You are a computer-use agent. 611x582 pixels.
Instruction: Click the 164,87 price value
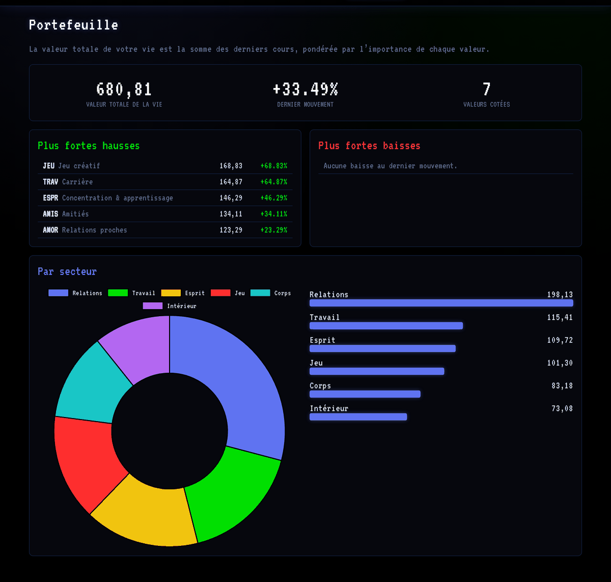coord(231,182)
